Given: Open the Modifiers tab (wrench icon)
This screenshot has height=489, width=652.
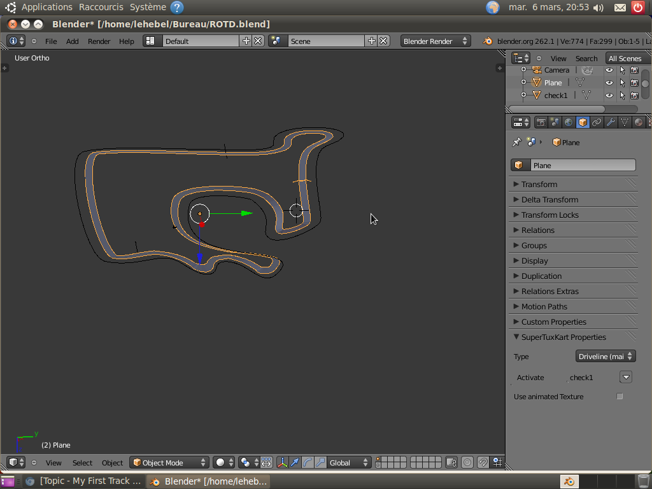Looking at the screenshot, I should (611, 122).
